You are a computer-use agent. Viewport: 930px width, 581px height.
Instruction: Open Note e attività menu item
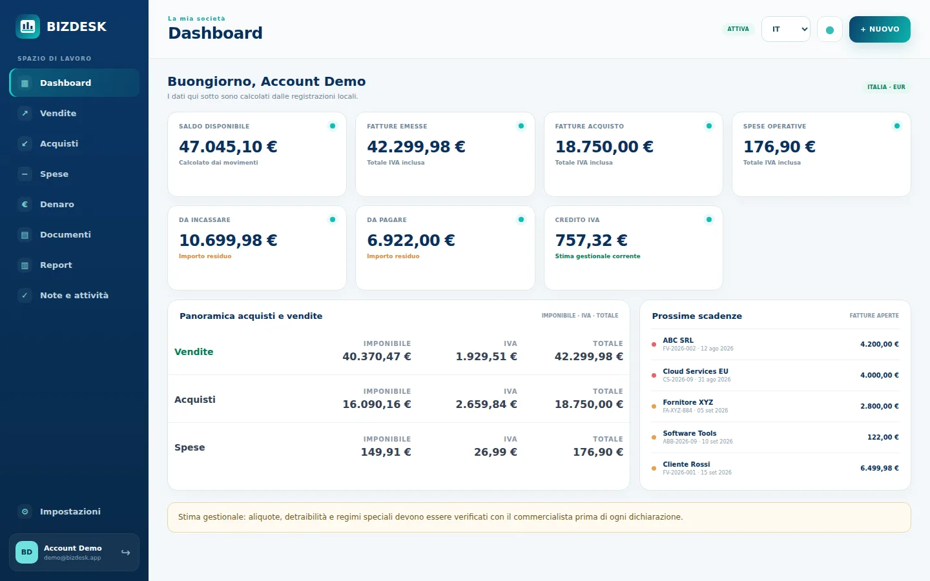pos(74,295)
